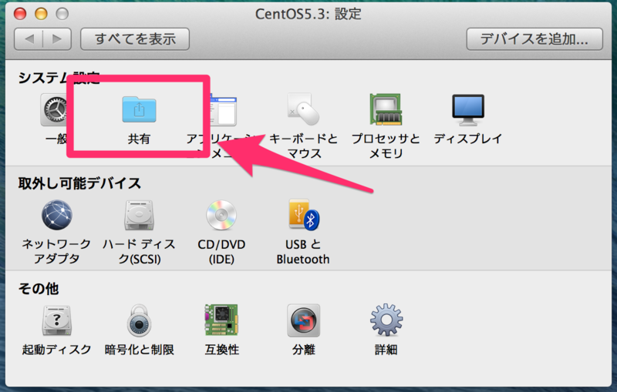
Task: Open ネットワークアダプタ settings
Action: point(56,215)
